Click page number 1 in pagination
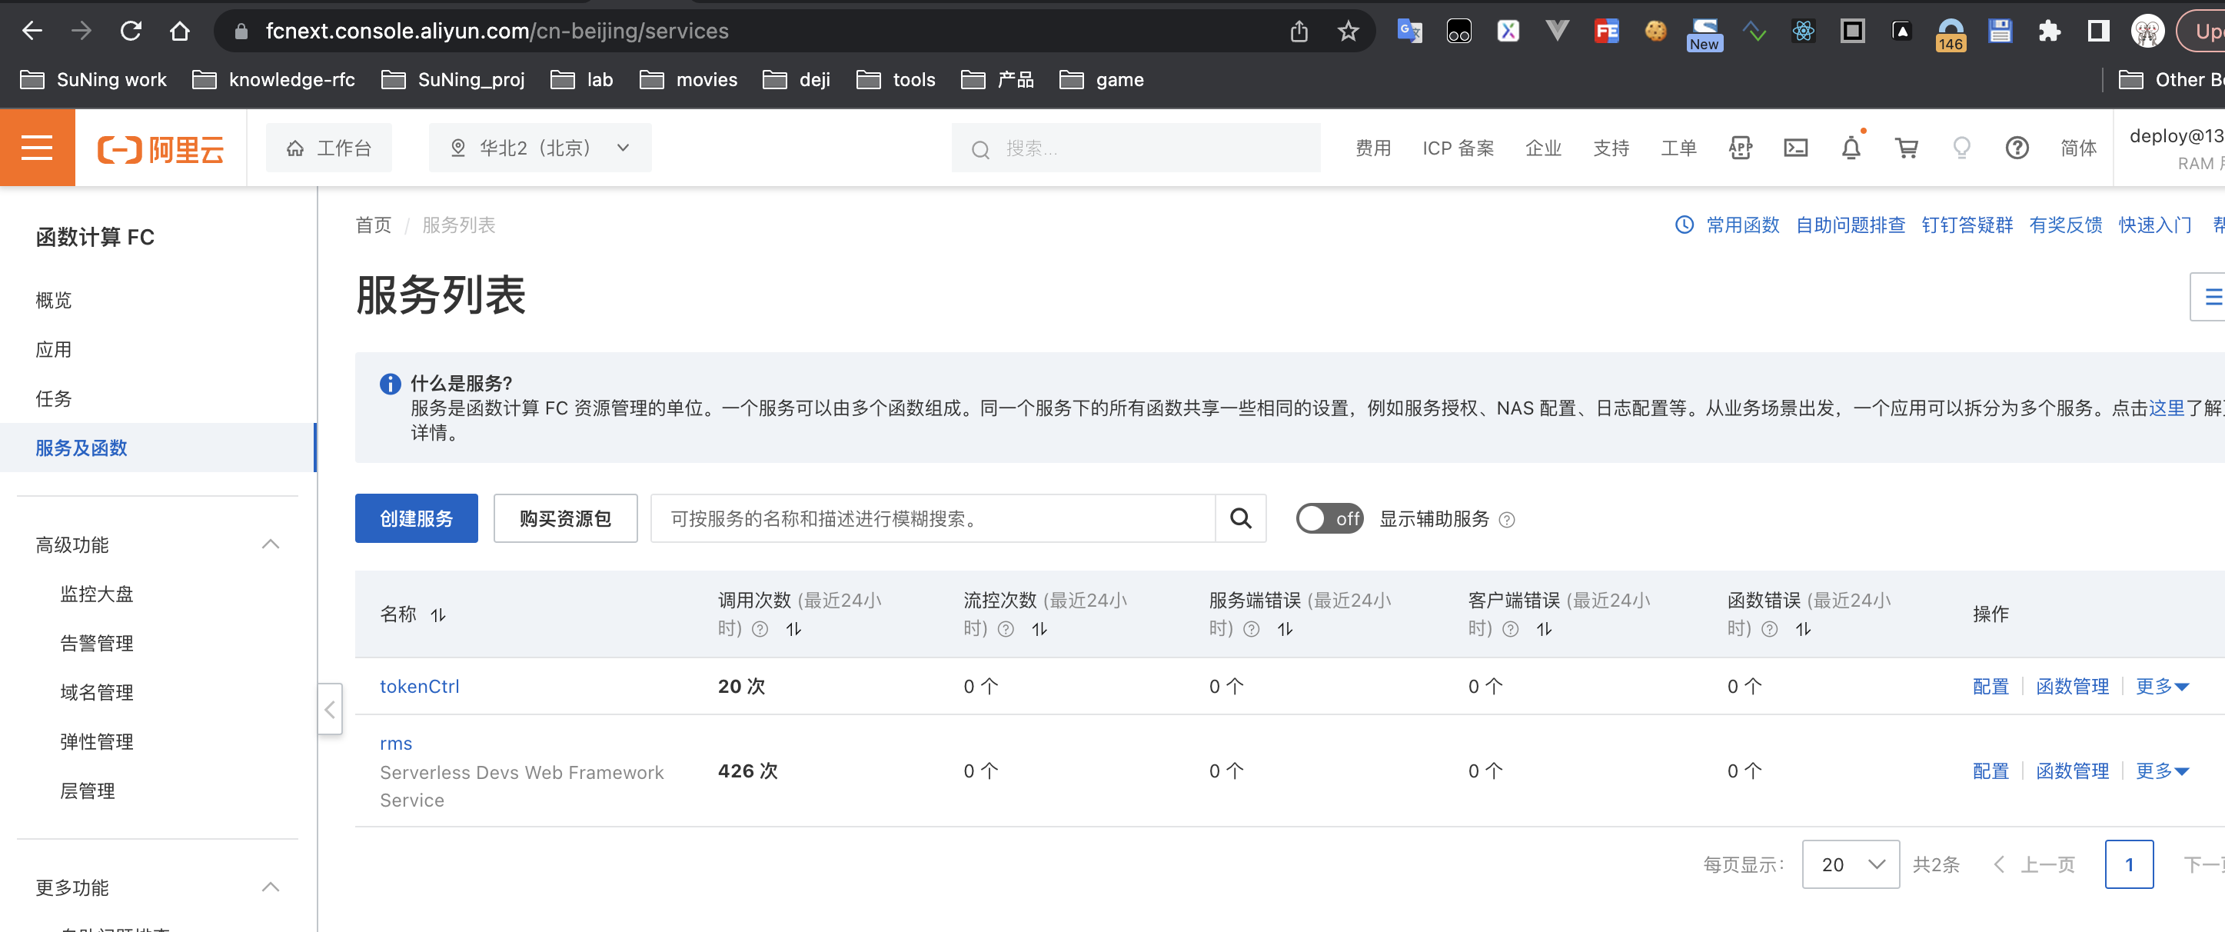 click(2128, 864)
